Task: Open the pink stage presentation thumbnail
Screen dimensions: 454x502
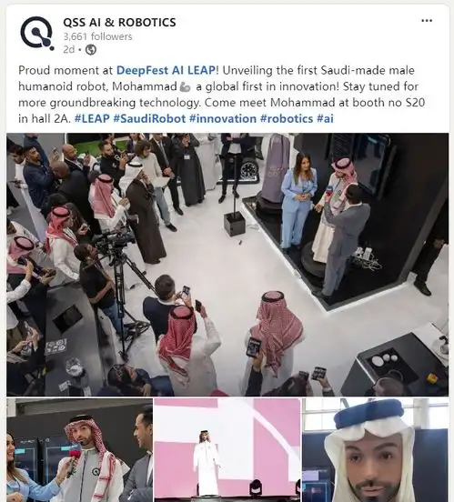Action: tap(227, 450)
